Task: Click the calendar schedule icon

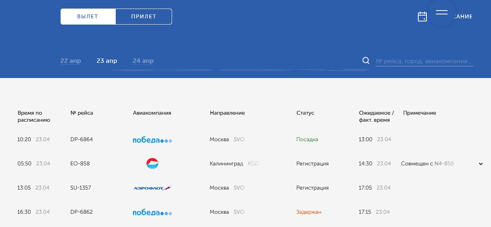Action: point(422,16)
